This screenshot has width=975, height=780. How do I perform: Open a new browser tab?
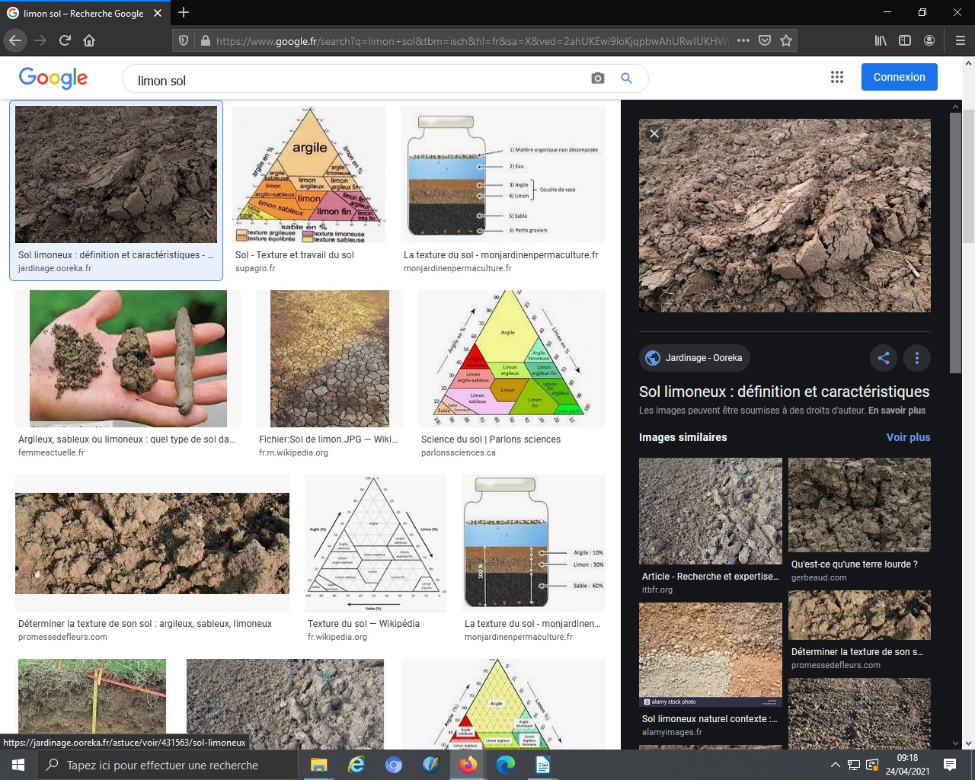tap(184, 13)
